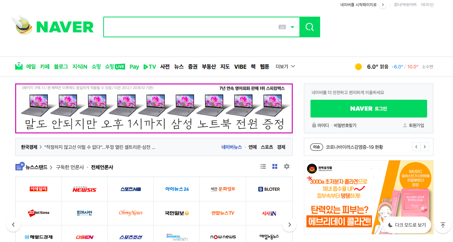Switch to 구독한 언론사 tab
The image size is (453, 242).
coord(70,167)
